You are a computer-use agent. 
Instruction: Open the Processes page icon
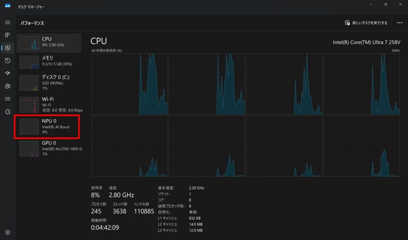[8, 35]
